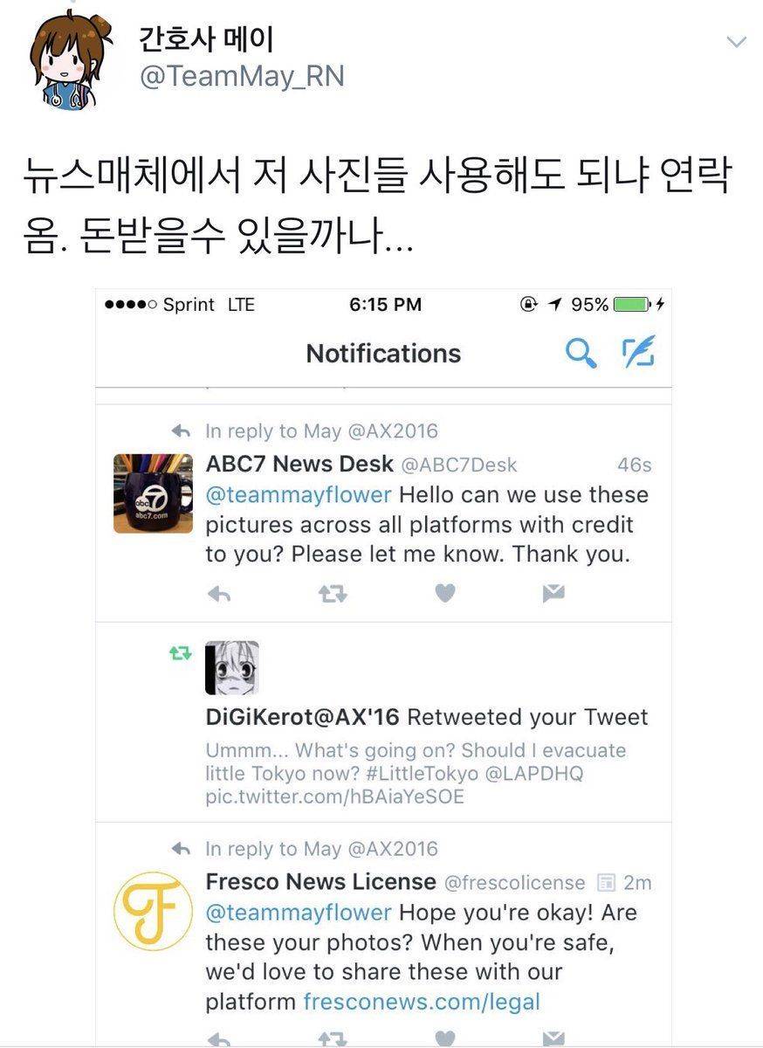Like the ABC7 News Desk tweet
Screen dimensions: 763x1048
click(445, 594)
